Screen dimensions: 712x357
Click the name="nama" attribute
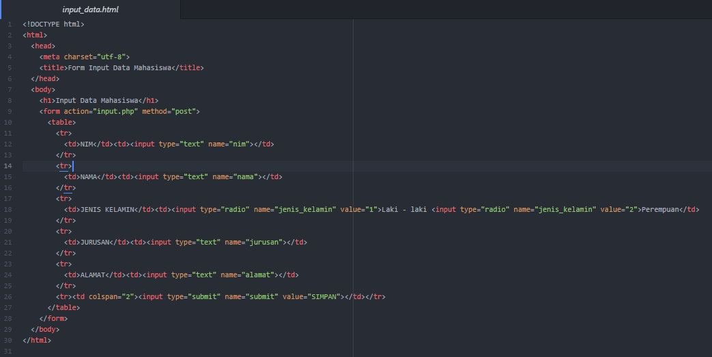(236, 176)
